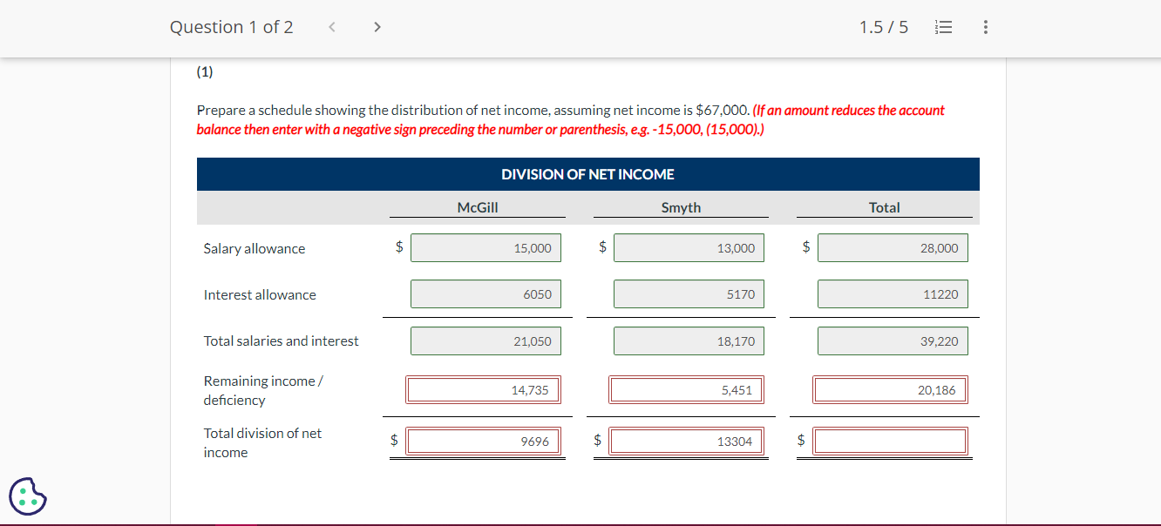Click the score display showing 1.5 / 5
The image size is (1161, 526).
point(884,27)
